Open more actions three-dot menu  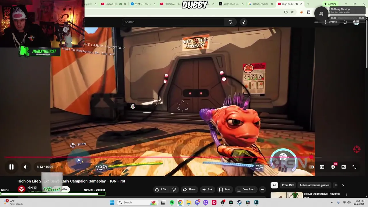[x=262, y=189]
